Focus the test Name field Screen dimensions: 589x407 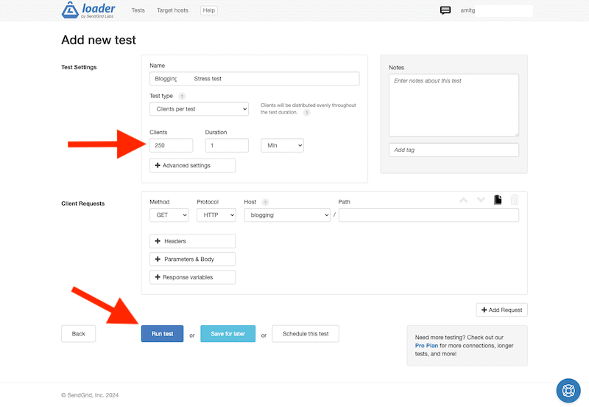click(x=254, y=79)
